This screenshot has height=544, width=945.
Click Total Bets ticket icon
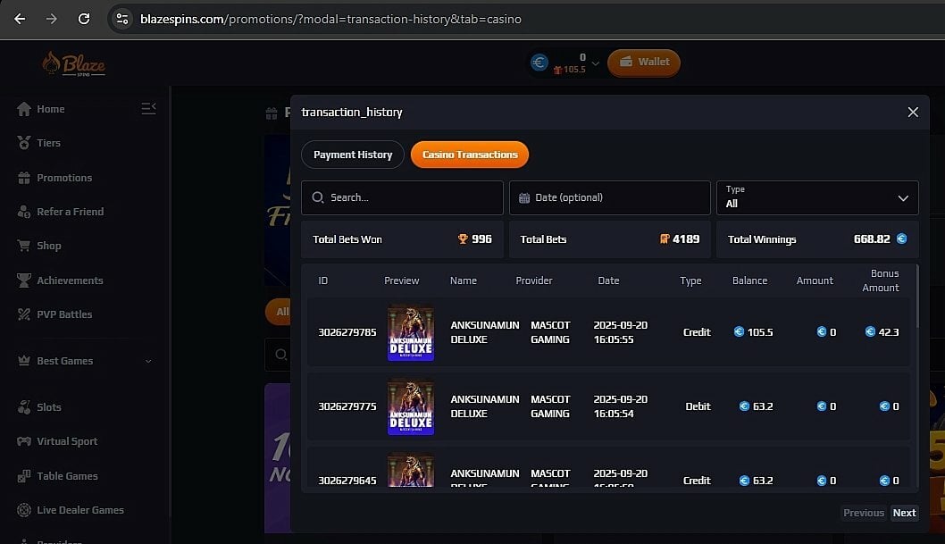tap(665, 239)
